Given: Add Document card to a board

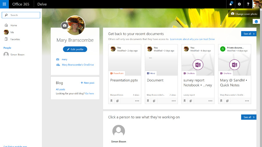Looking at the screenshot, I should point(154,101).
